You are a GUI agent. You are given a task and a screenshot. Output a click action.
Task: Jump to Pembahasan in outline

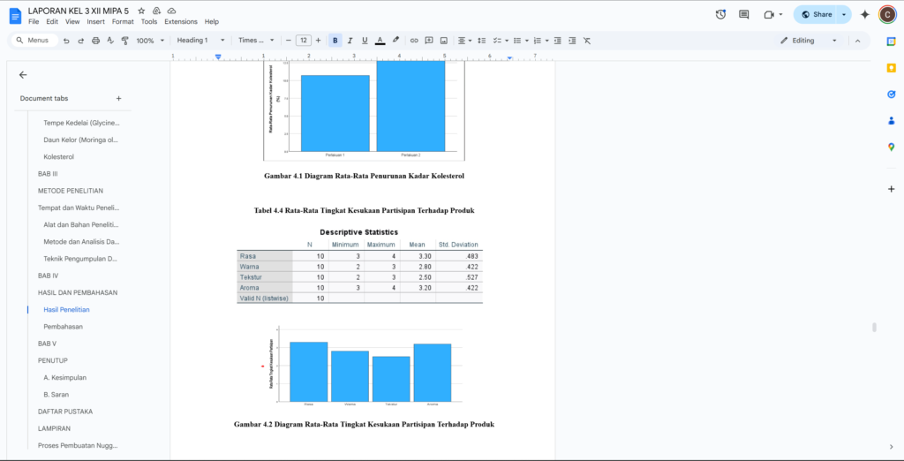(63, 327)
